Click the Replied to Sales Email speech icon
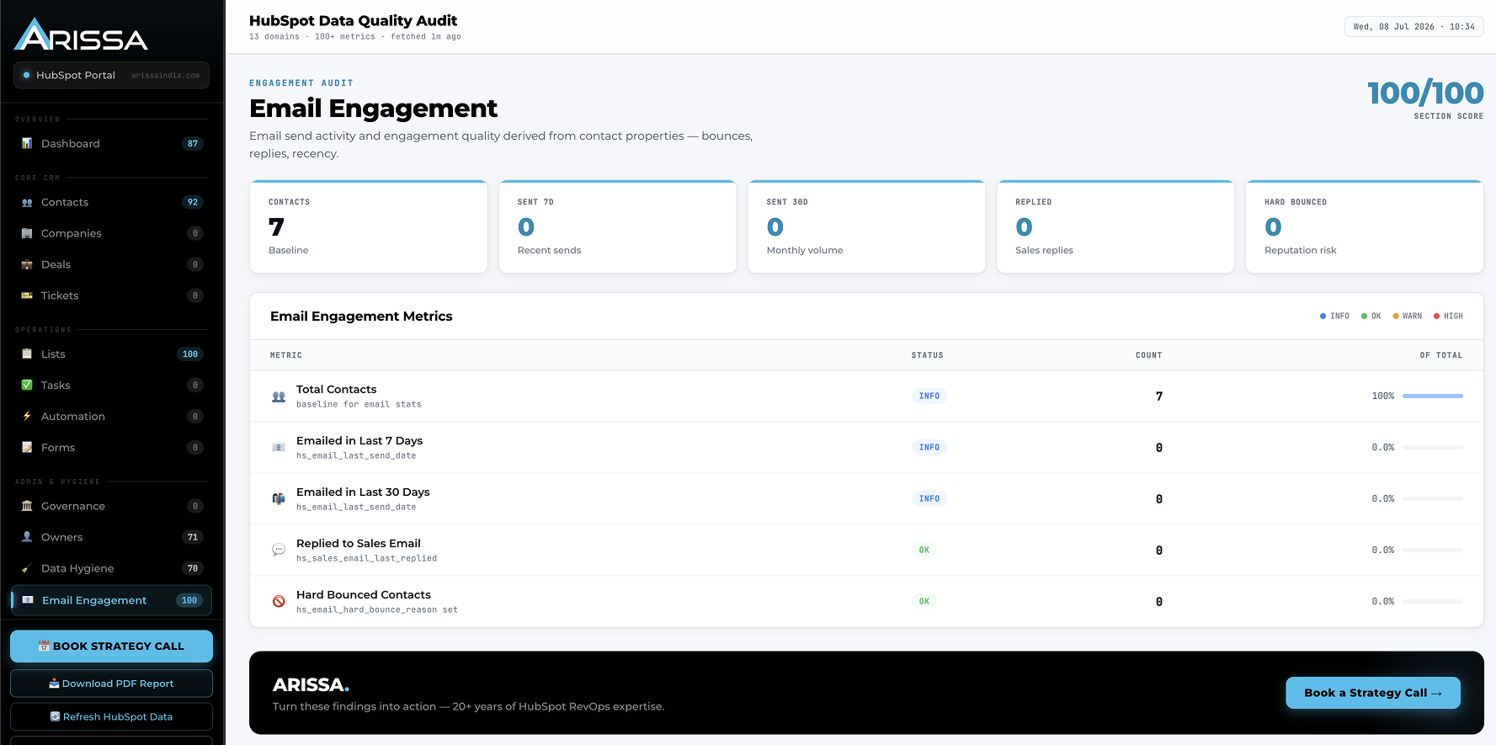 [x=279, y=551]
